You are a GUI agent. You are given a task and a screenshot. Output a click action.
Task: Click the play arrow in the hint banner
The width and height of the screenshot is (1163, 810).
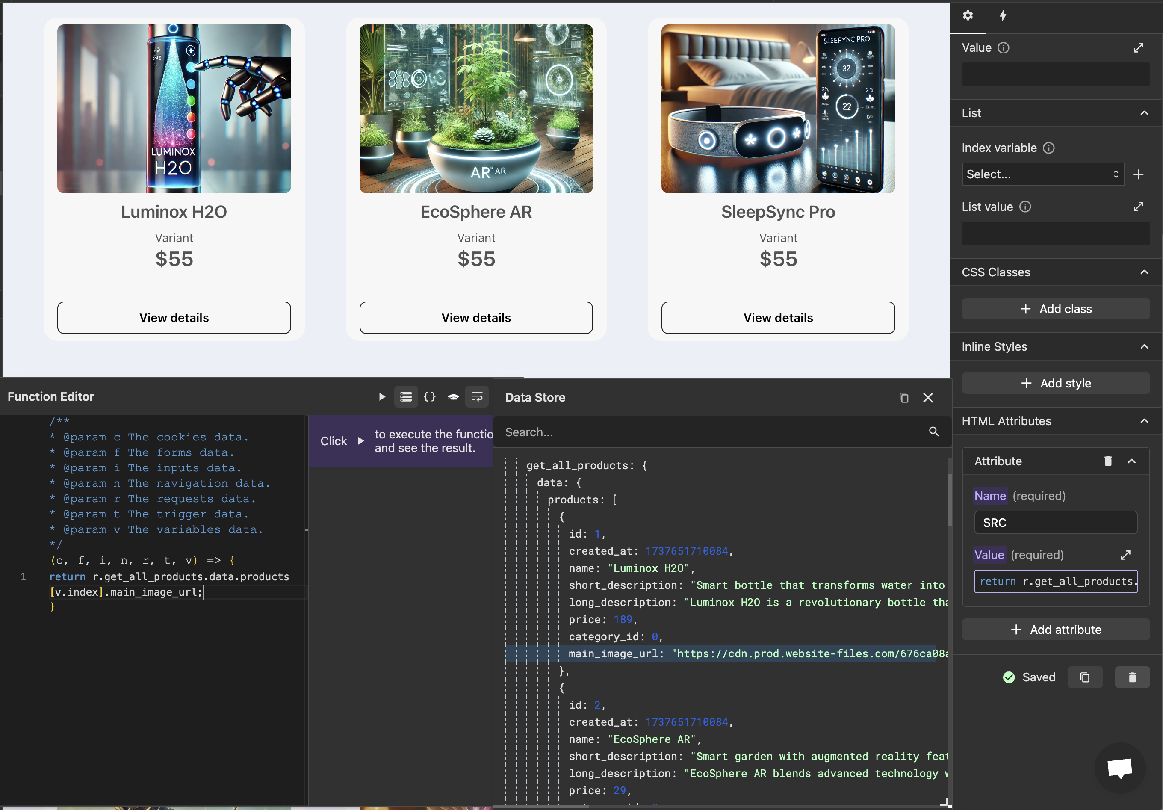tap(360, 441)
